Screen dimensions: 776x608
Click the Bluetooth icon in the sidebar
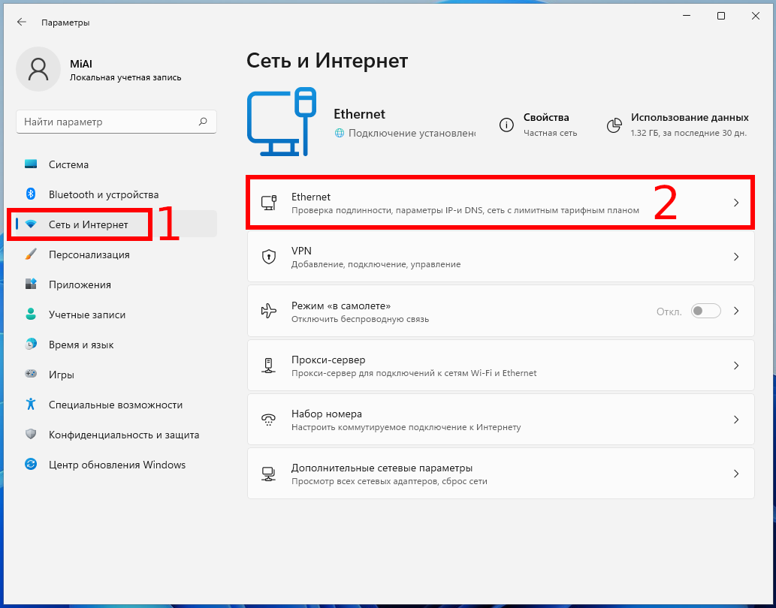point(31,194)
